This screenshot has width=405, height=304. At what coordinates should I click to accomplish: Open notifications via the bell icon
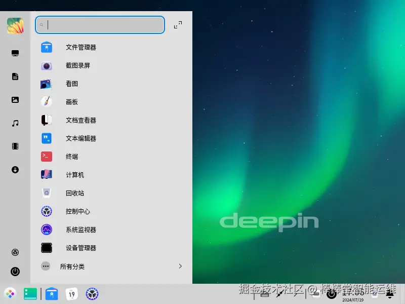390,294
